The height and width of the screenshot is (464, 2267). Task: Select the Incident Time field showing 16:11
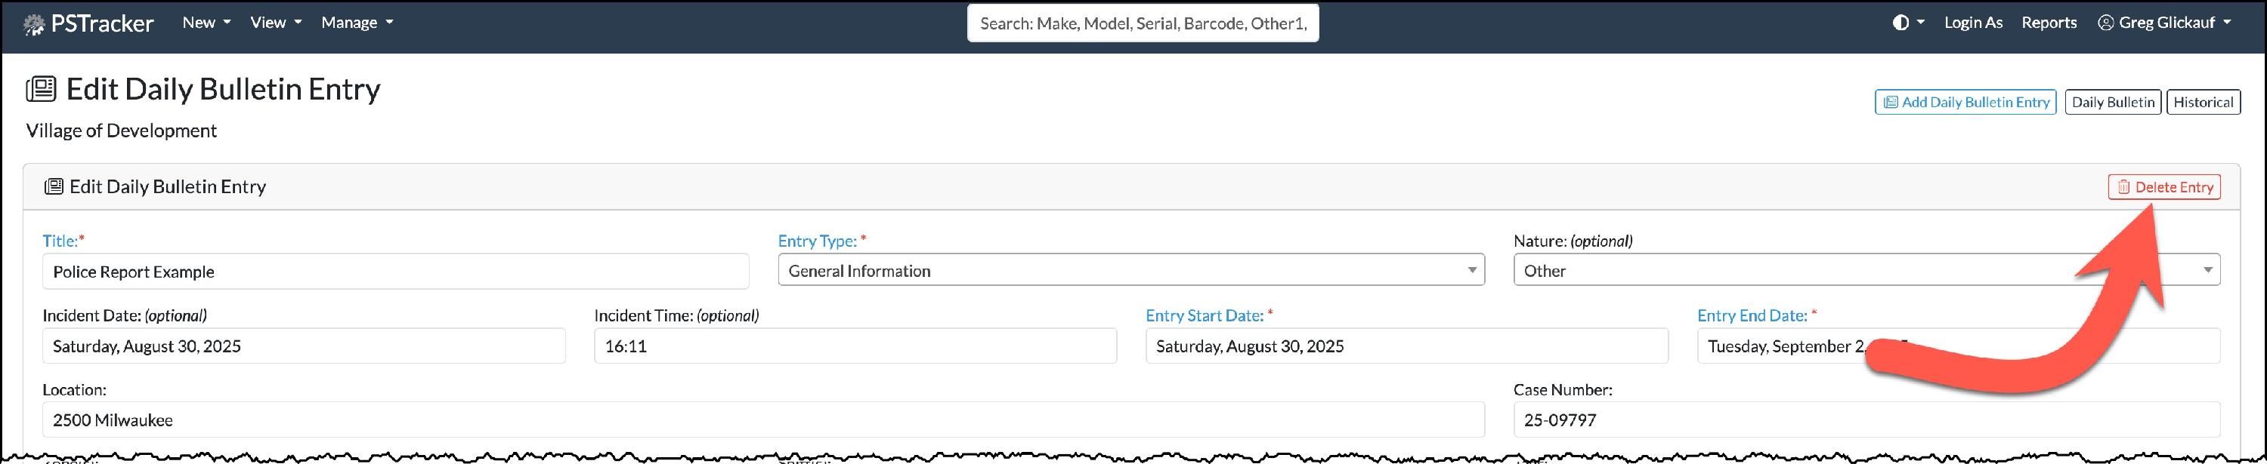tap(855, 346)
